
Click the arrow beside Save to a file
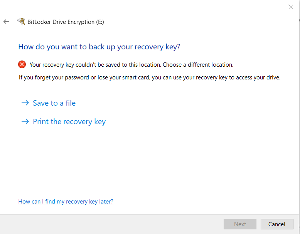[25, 103]
